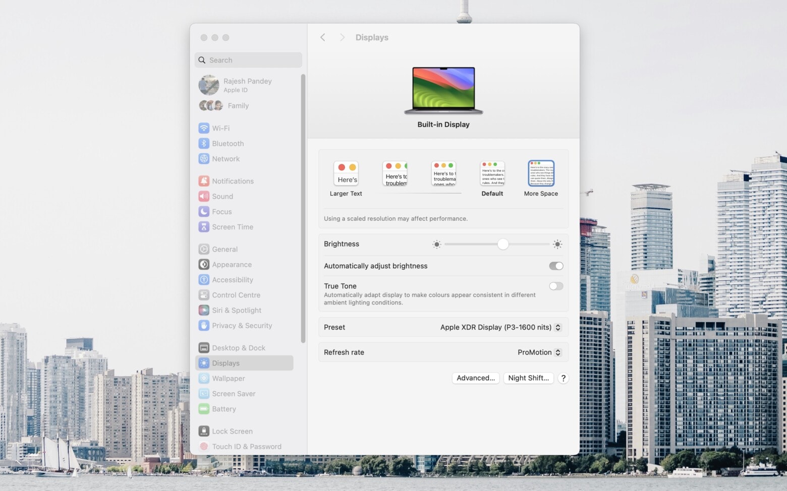Open help with the question mark button

click(564, 378)
